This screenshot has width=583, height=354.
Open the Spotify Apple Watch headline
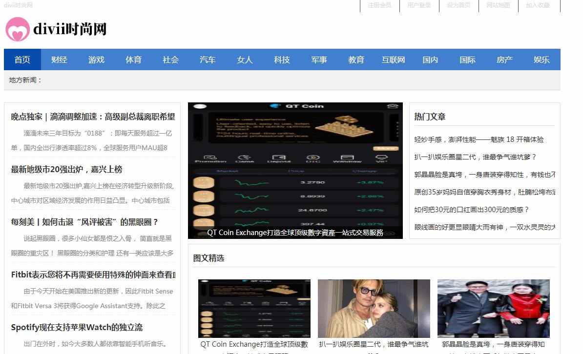click(x=77, y=327)
